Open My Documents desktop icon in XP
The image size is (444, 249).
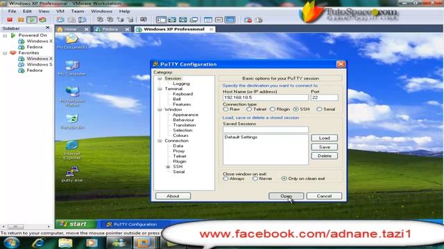click(x=72, y=41)
